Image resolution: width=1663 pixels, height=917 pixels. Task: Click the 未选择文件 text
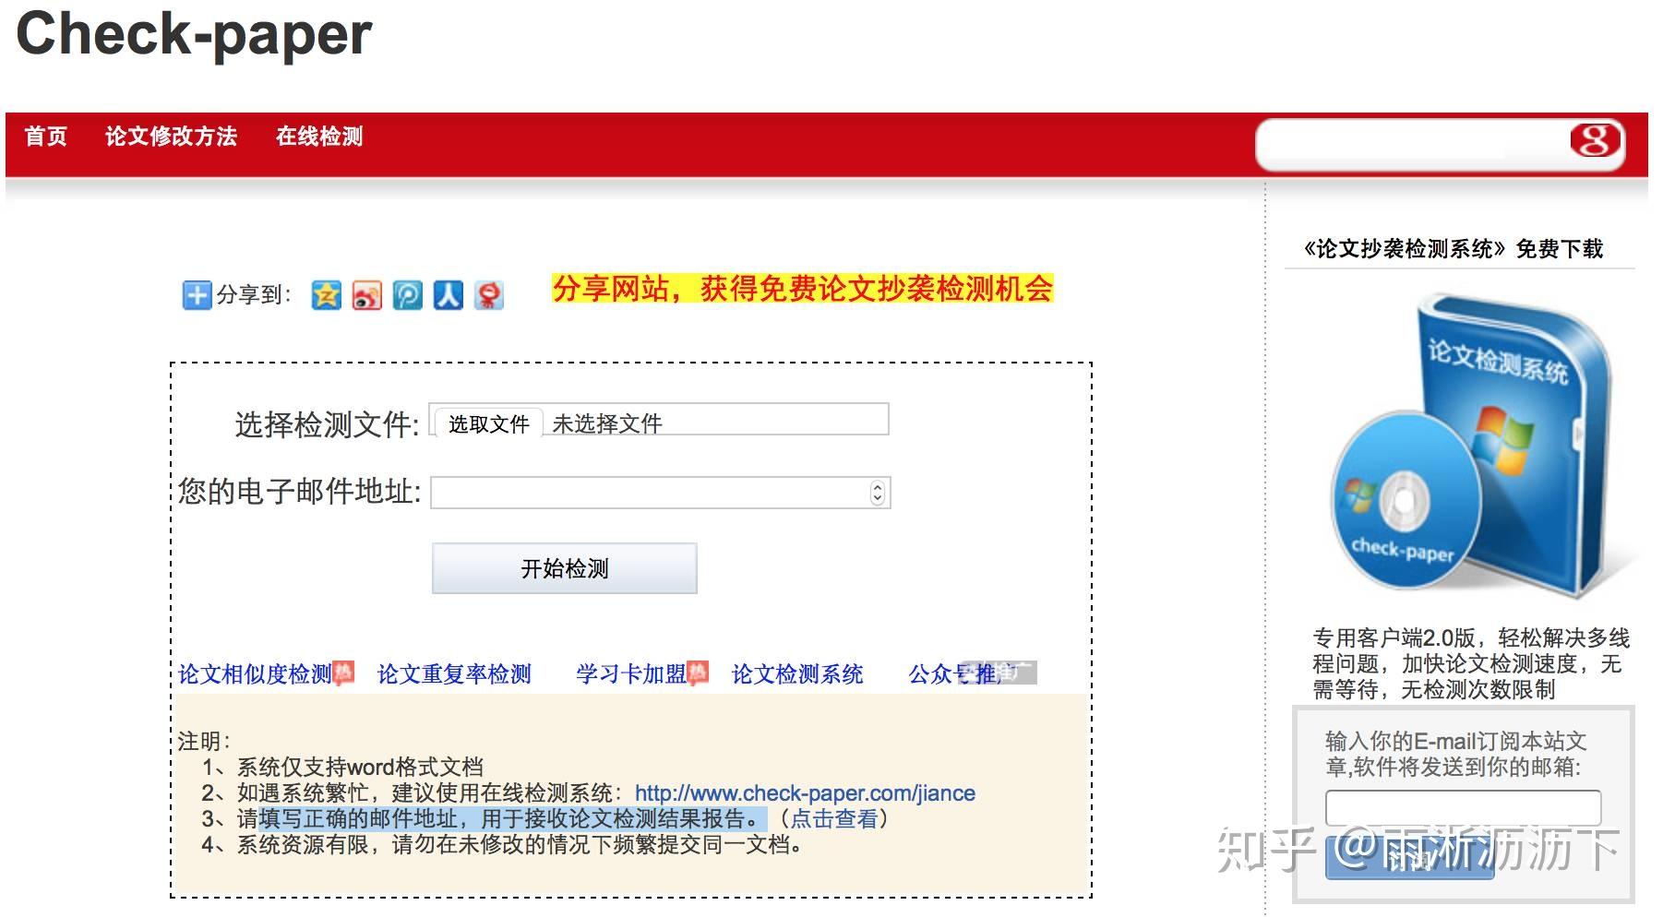coord(606,423)
